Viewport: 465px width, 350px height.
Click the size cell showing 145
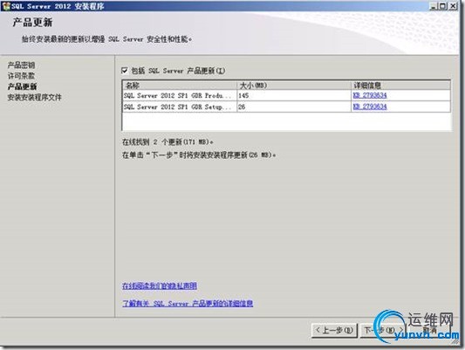(x=294, y=95)
